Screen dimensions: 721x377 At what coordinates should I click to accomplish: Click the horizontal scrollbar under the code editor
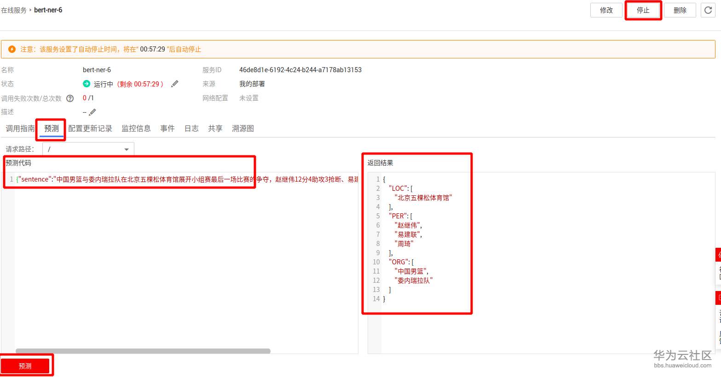coord(143,351)
